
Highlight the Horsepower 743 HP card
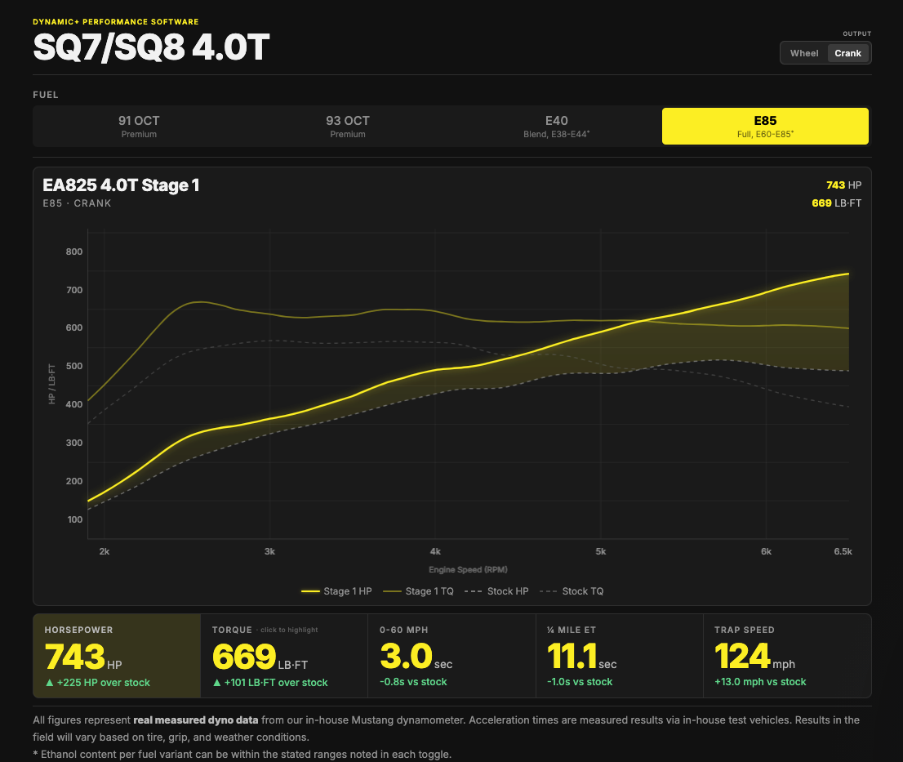coord(117,656)
